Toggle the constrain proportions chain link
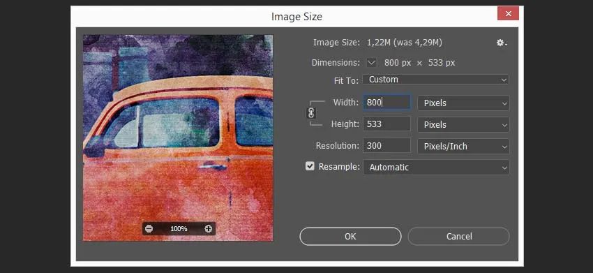 [x=311, y=113]
